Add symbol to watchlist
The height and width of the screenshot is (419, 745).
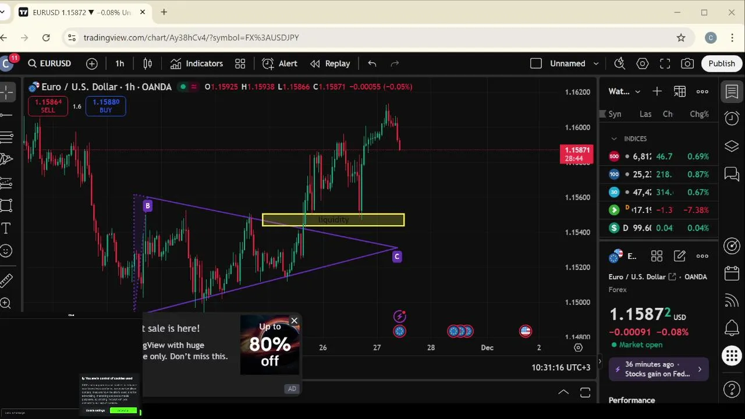(657, 91)
